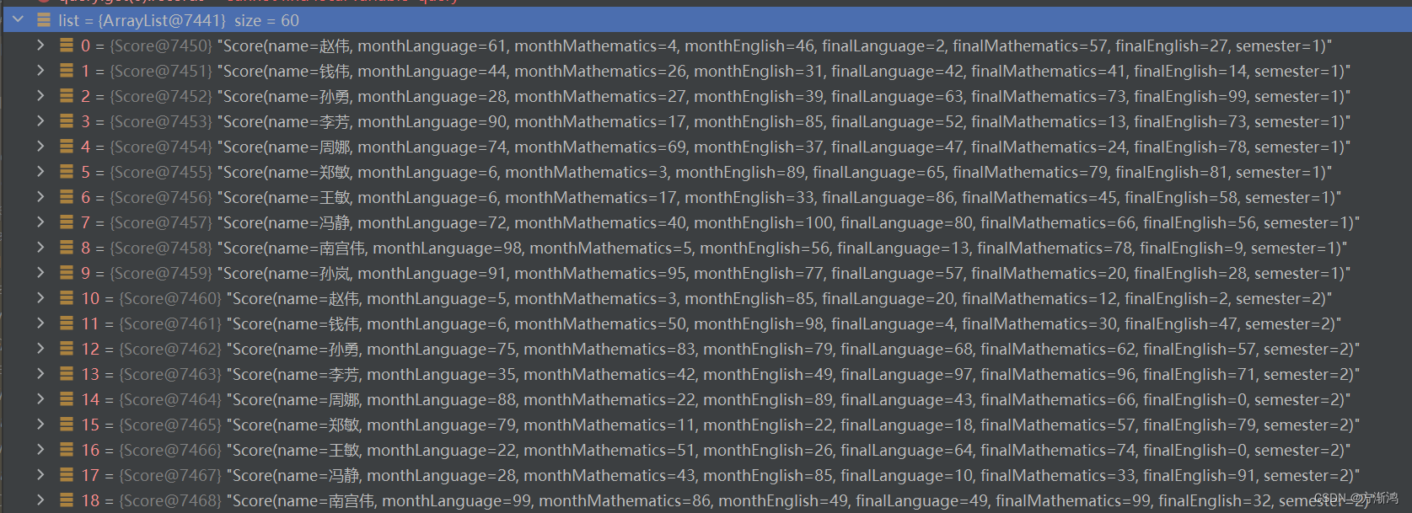This screenshot has width=1412, height=513.
Task: Click the object icon of element 15
Action: coord(67,425)
